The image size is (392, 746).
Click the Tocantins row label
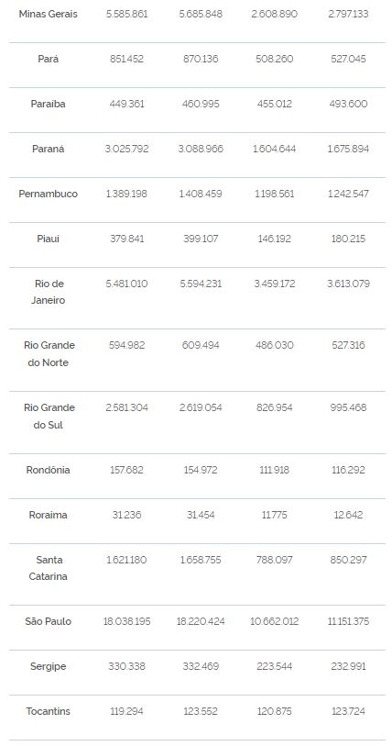[x=48, y=711]
